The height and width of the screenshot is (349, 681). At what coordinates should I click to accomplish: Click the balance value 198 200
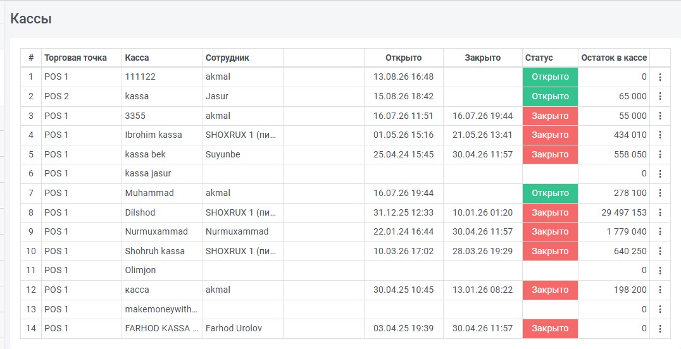click(630, 290)
